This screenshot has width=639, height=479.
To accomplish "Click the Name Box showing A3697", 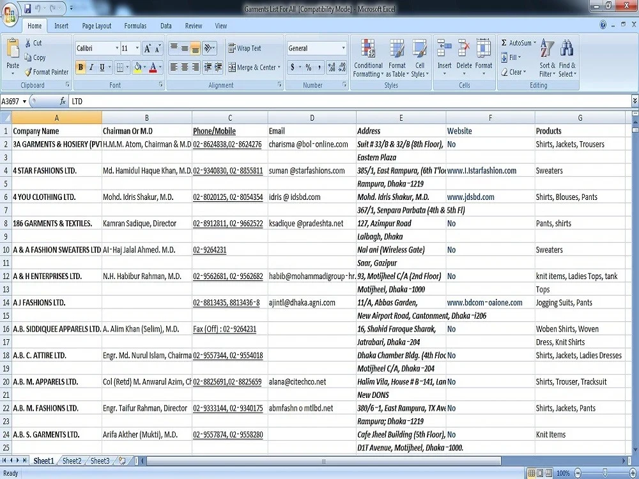I will (x=10, y=102).
